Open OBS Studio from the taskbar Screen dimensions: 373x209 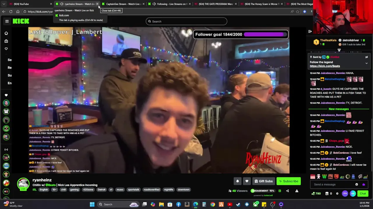272,204
